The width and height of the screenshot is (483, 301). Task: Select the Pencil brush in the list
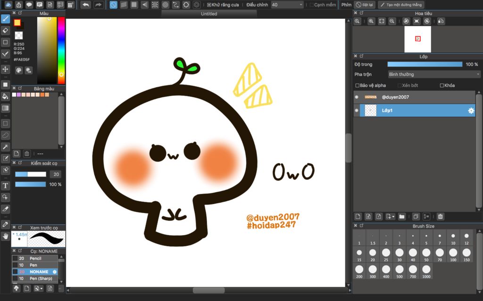point(35,258)
